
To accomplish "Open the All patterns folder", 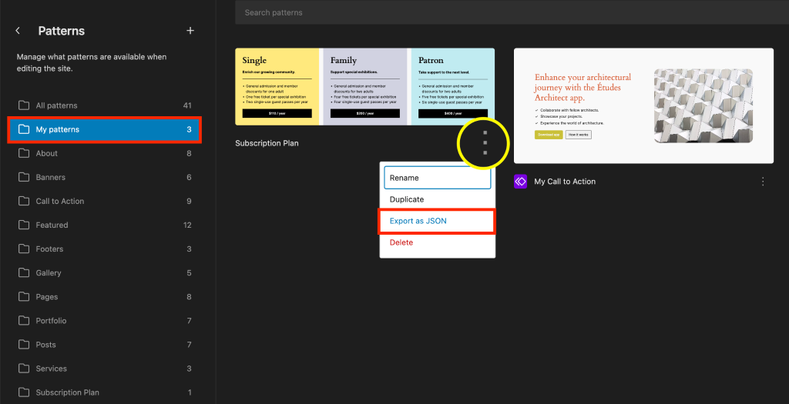I will tap(105, 105).
